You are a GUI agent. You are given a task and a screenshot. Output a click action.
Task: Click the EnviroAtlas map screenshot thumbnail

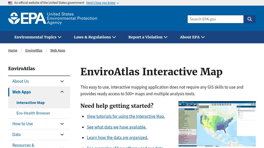pos(217,124)
